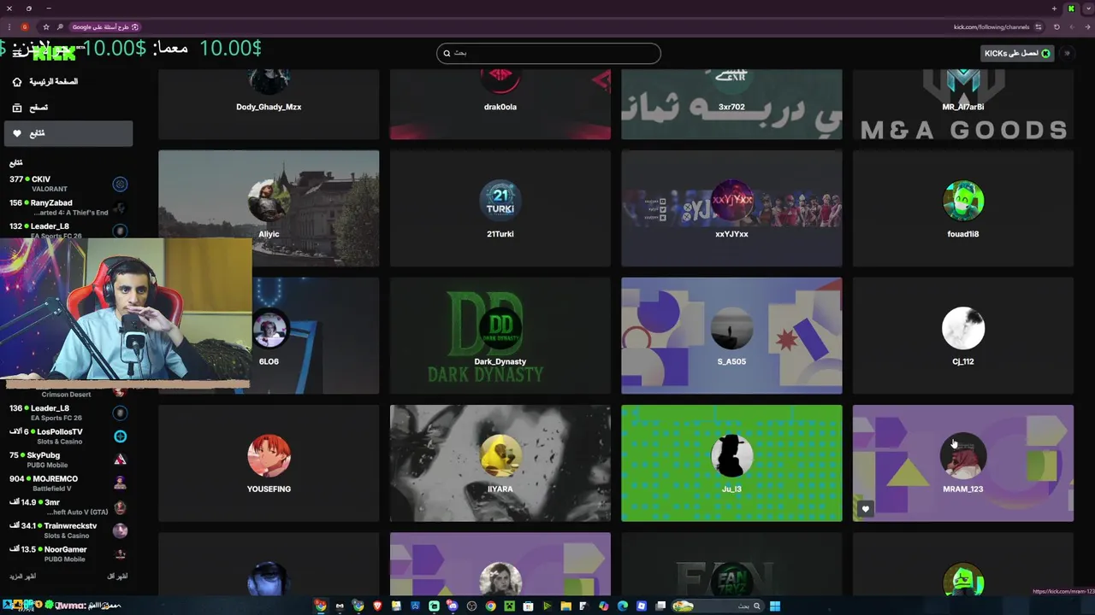Click the browser reload button
1095x615 pixels.
coord(1057,27)
